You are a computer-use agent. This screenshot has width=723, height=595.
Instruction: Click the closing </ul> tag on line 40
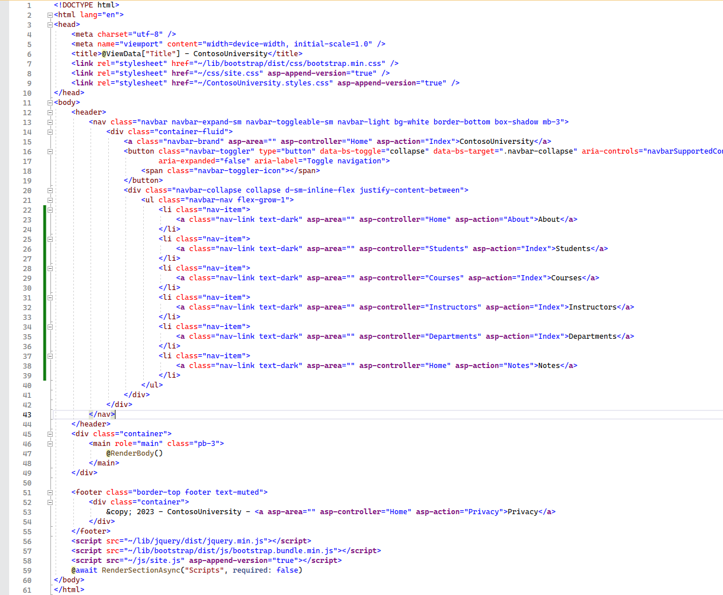point(152,385)
